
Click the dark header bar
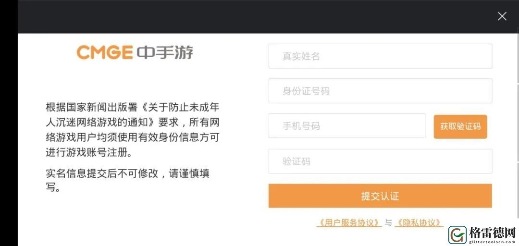pos(258,16)
